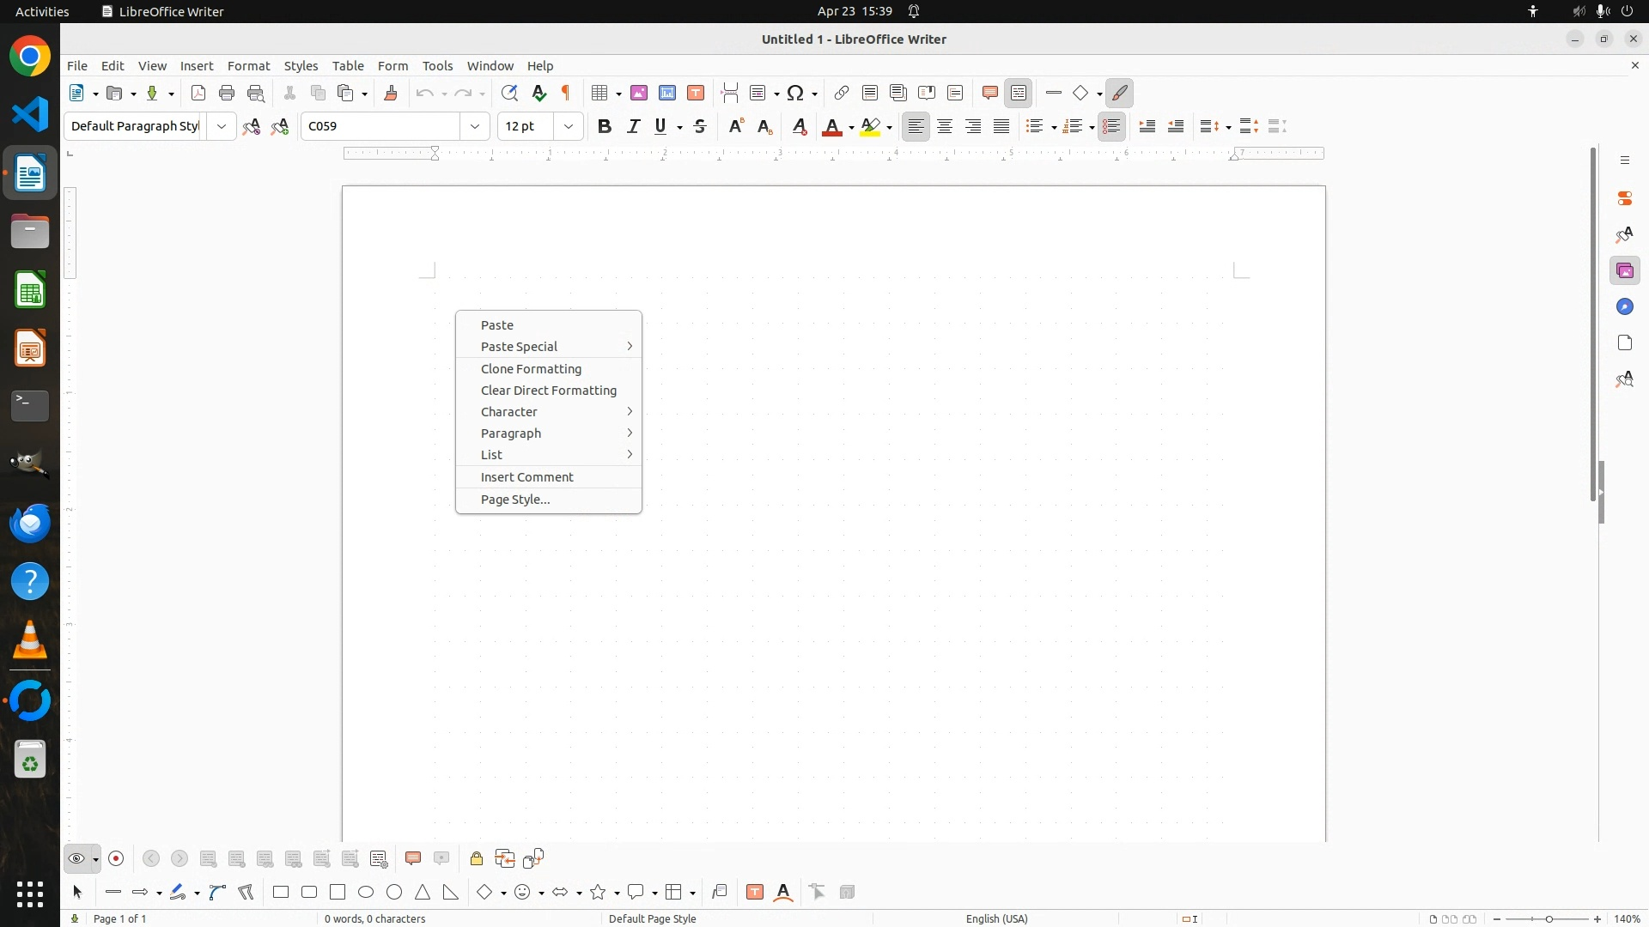Click the Insert Hyperlink icon
Image resolution: width=1649 pixels, height=927 pixels.
(x=842, y=93)
